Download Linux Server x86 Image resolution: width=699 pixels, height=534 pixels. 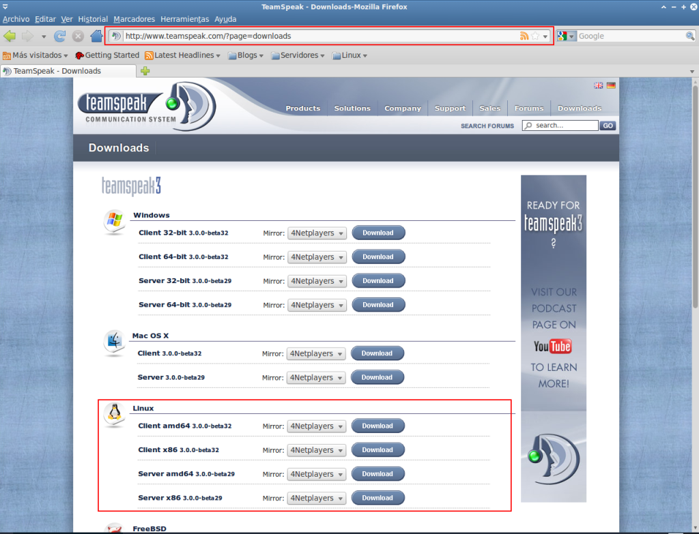(377, 498)
